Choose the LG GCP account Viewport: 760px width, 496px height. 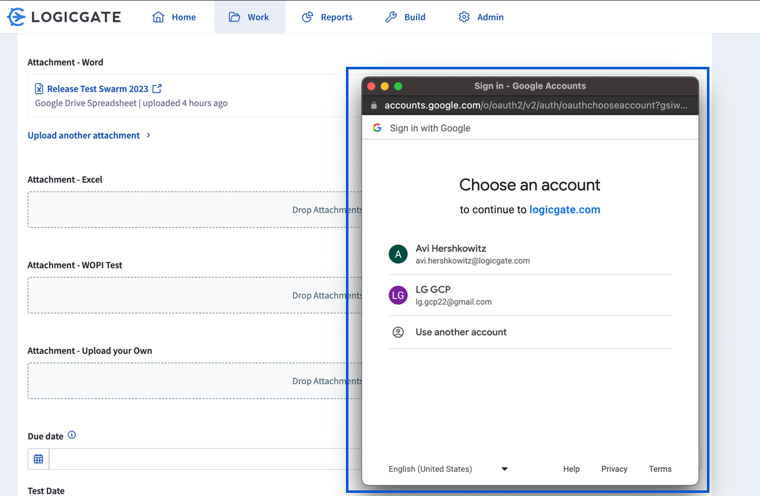pos(530,295)
